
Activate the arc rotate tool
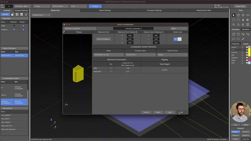point(238,20)
